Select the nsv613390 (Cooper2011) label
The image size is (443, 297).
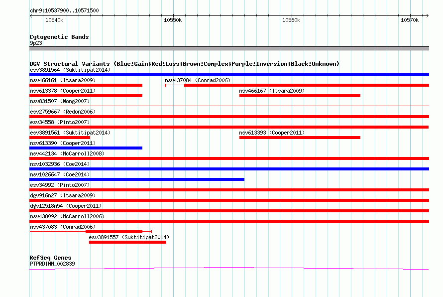(63, 143)
